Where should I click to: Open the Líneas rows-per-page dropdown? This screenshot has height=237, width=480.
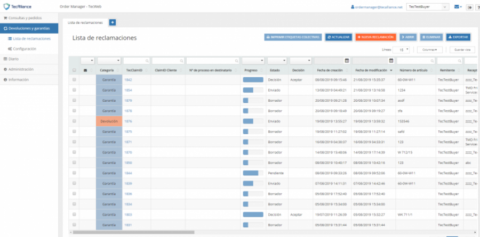point(401,50)
